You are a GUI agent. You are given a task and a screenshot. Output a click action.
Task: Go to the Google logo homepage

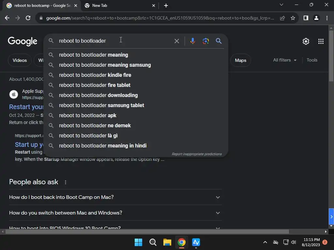[23, 41]
